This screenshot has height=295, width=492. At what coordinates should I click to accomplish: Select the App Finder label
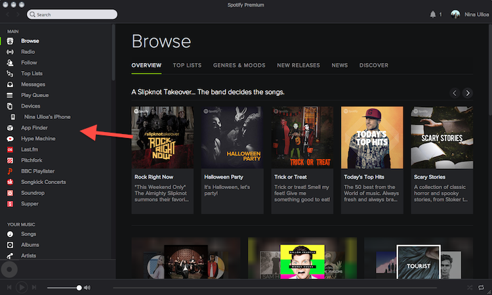35,127
